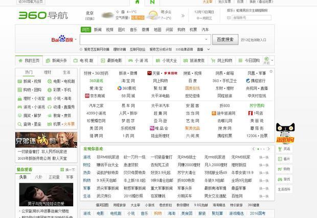Click the 360导航 logo
The height and width of the screenshot is (218, 317).
[43, 15]
